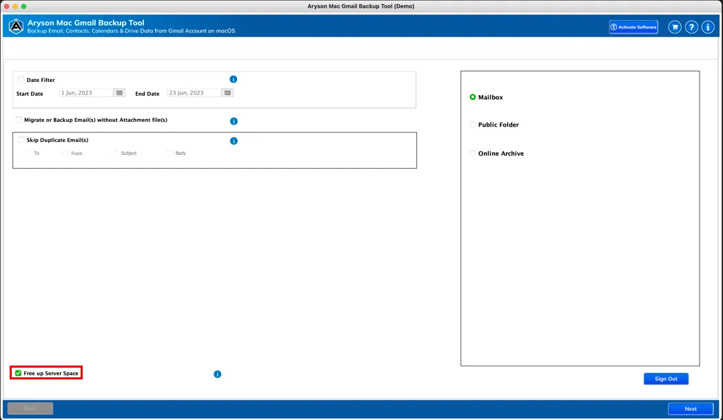This screenshot has height=420, width=723.
Task: Tick the Body duplicate criterion checkbox
Action: pyautogui.click(x=170, y=154)
